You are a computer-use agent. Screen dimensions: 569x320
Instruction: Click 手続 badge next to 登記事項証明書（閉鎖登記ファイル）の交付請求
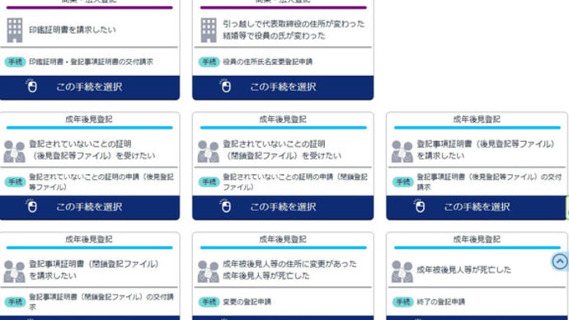click(15, 302)
